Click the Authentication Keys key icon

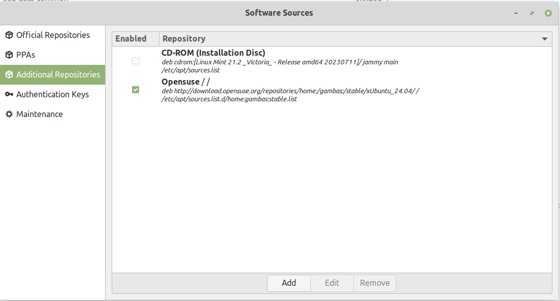click(x=9, y=94)
